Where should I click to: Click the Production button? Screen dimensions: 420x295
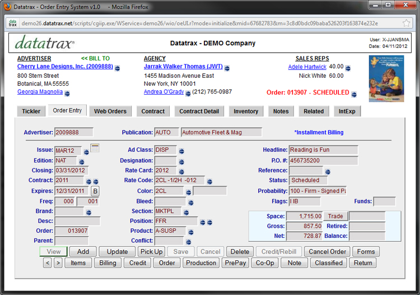[201, 263]
